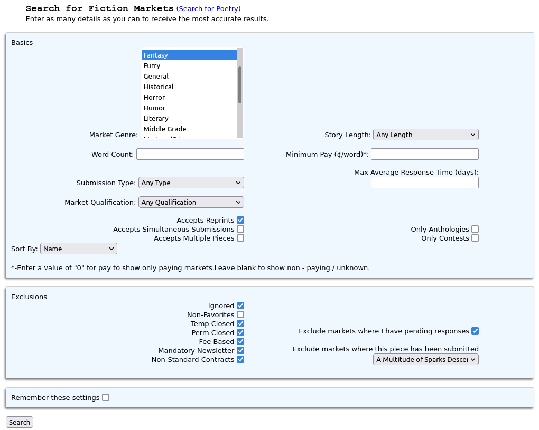Click the Search button
The height and width of the screenshot is (430, 539).
tap(20, 422)
